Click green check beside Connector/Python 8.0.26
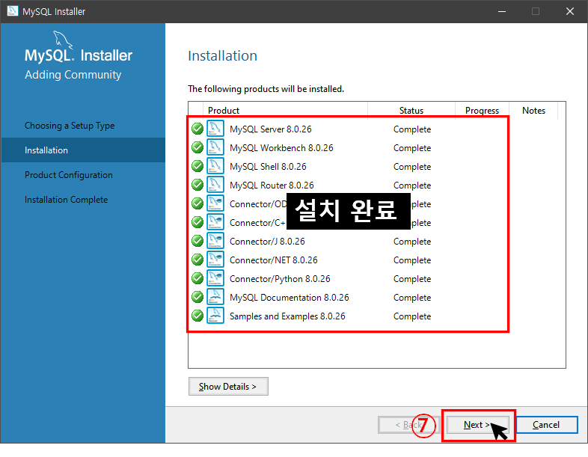 pos(197,278)
